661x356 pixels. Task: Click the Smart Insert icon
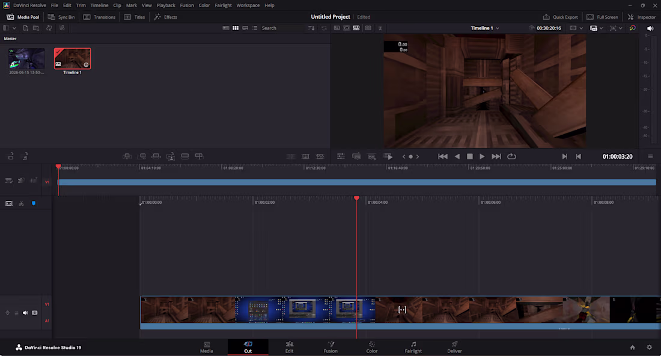tap(127, 156)
